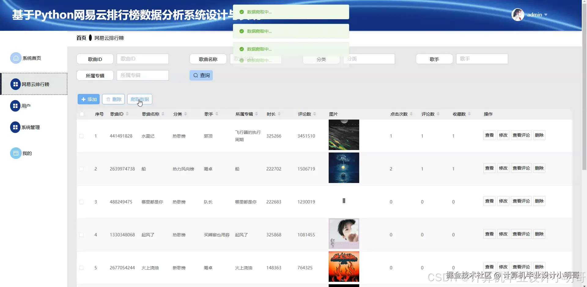Open the 水星记 album cover image

pos(344,135)
